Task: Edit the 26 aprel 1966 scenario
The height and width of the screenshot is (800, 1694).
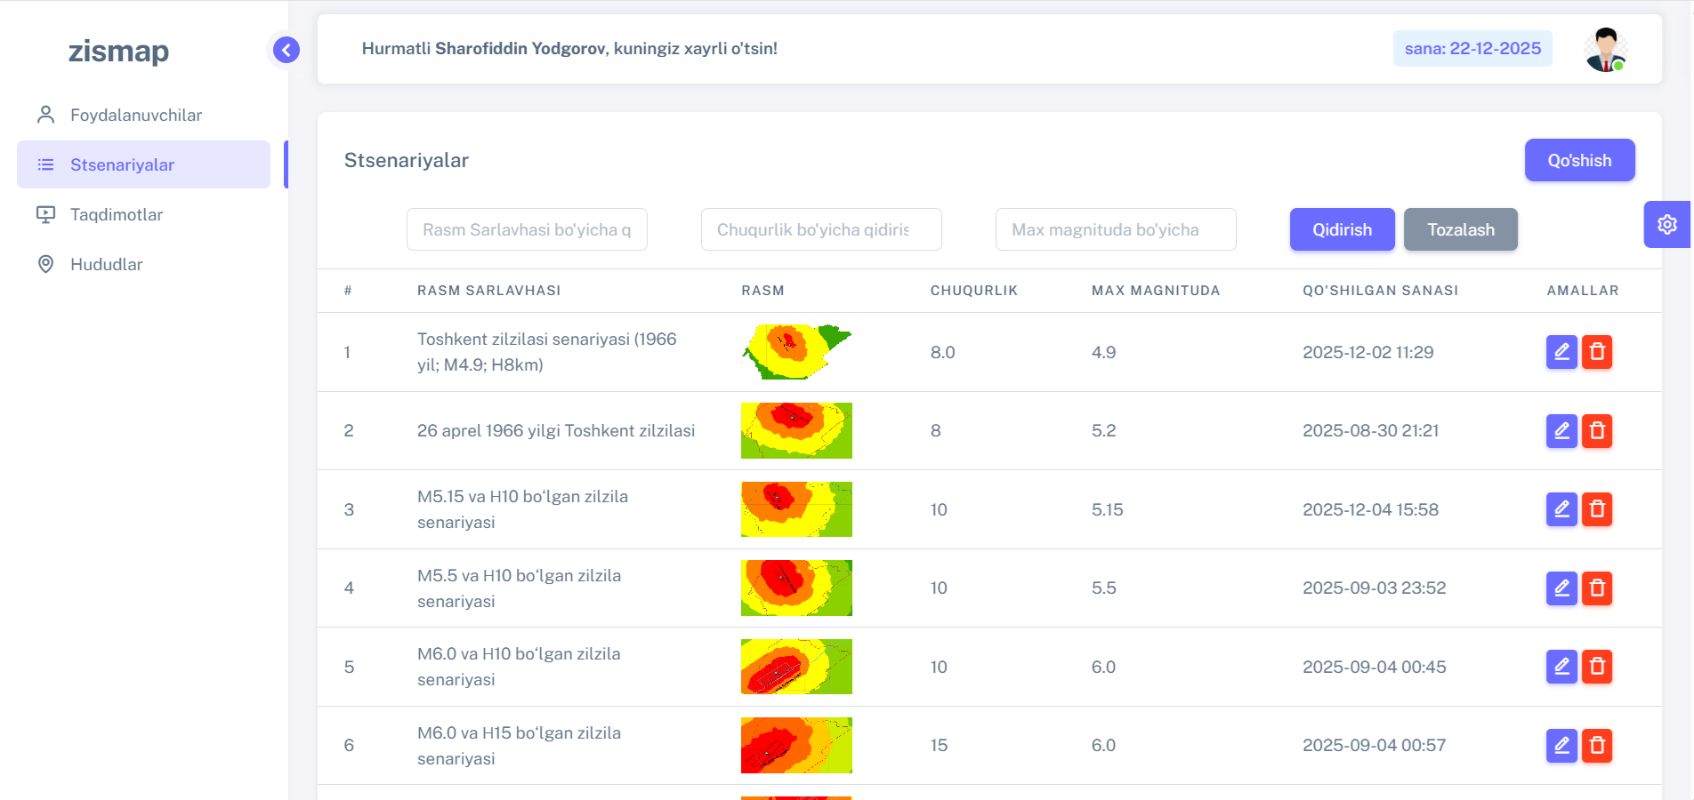Action: click(1561, 431)
